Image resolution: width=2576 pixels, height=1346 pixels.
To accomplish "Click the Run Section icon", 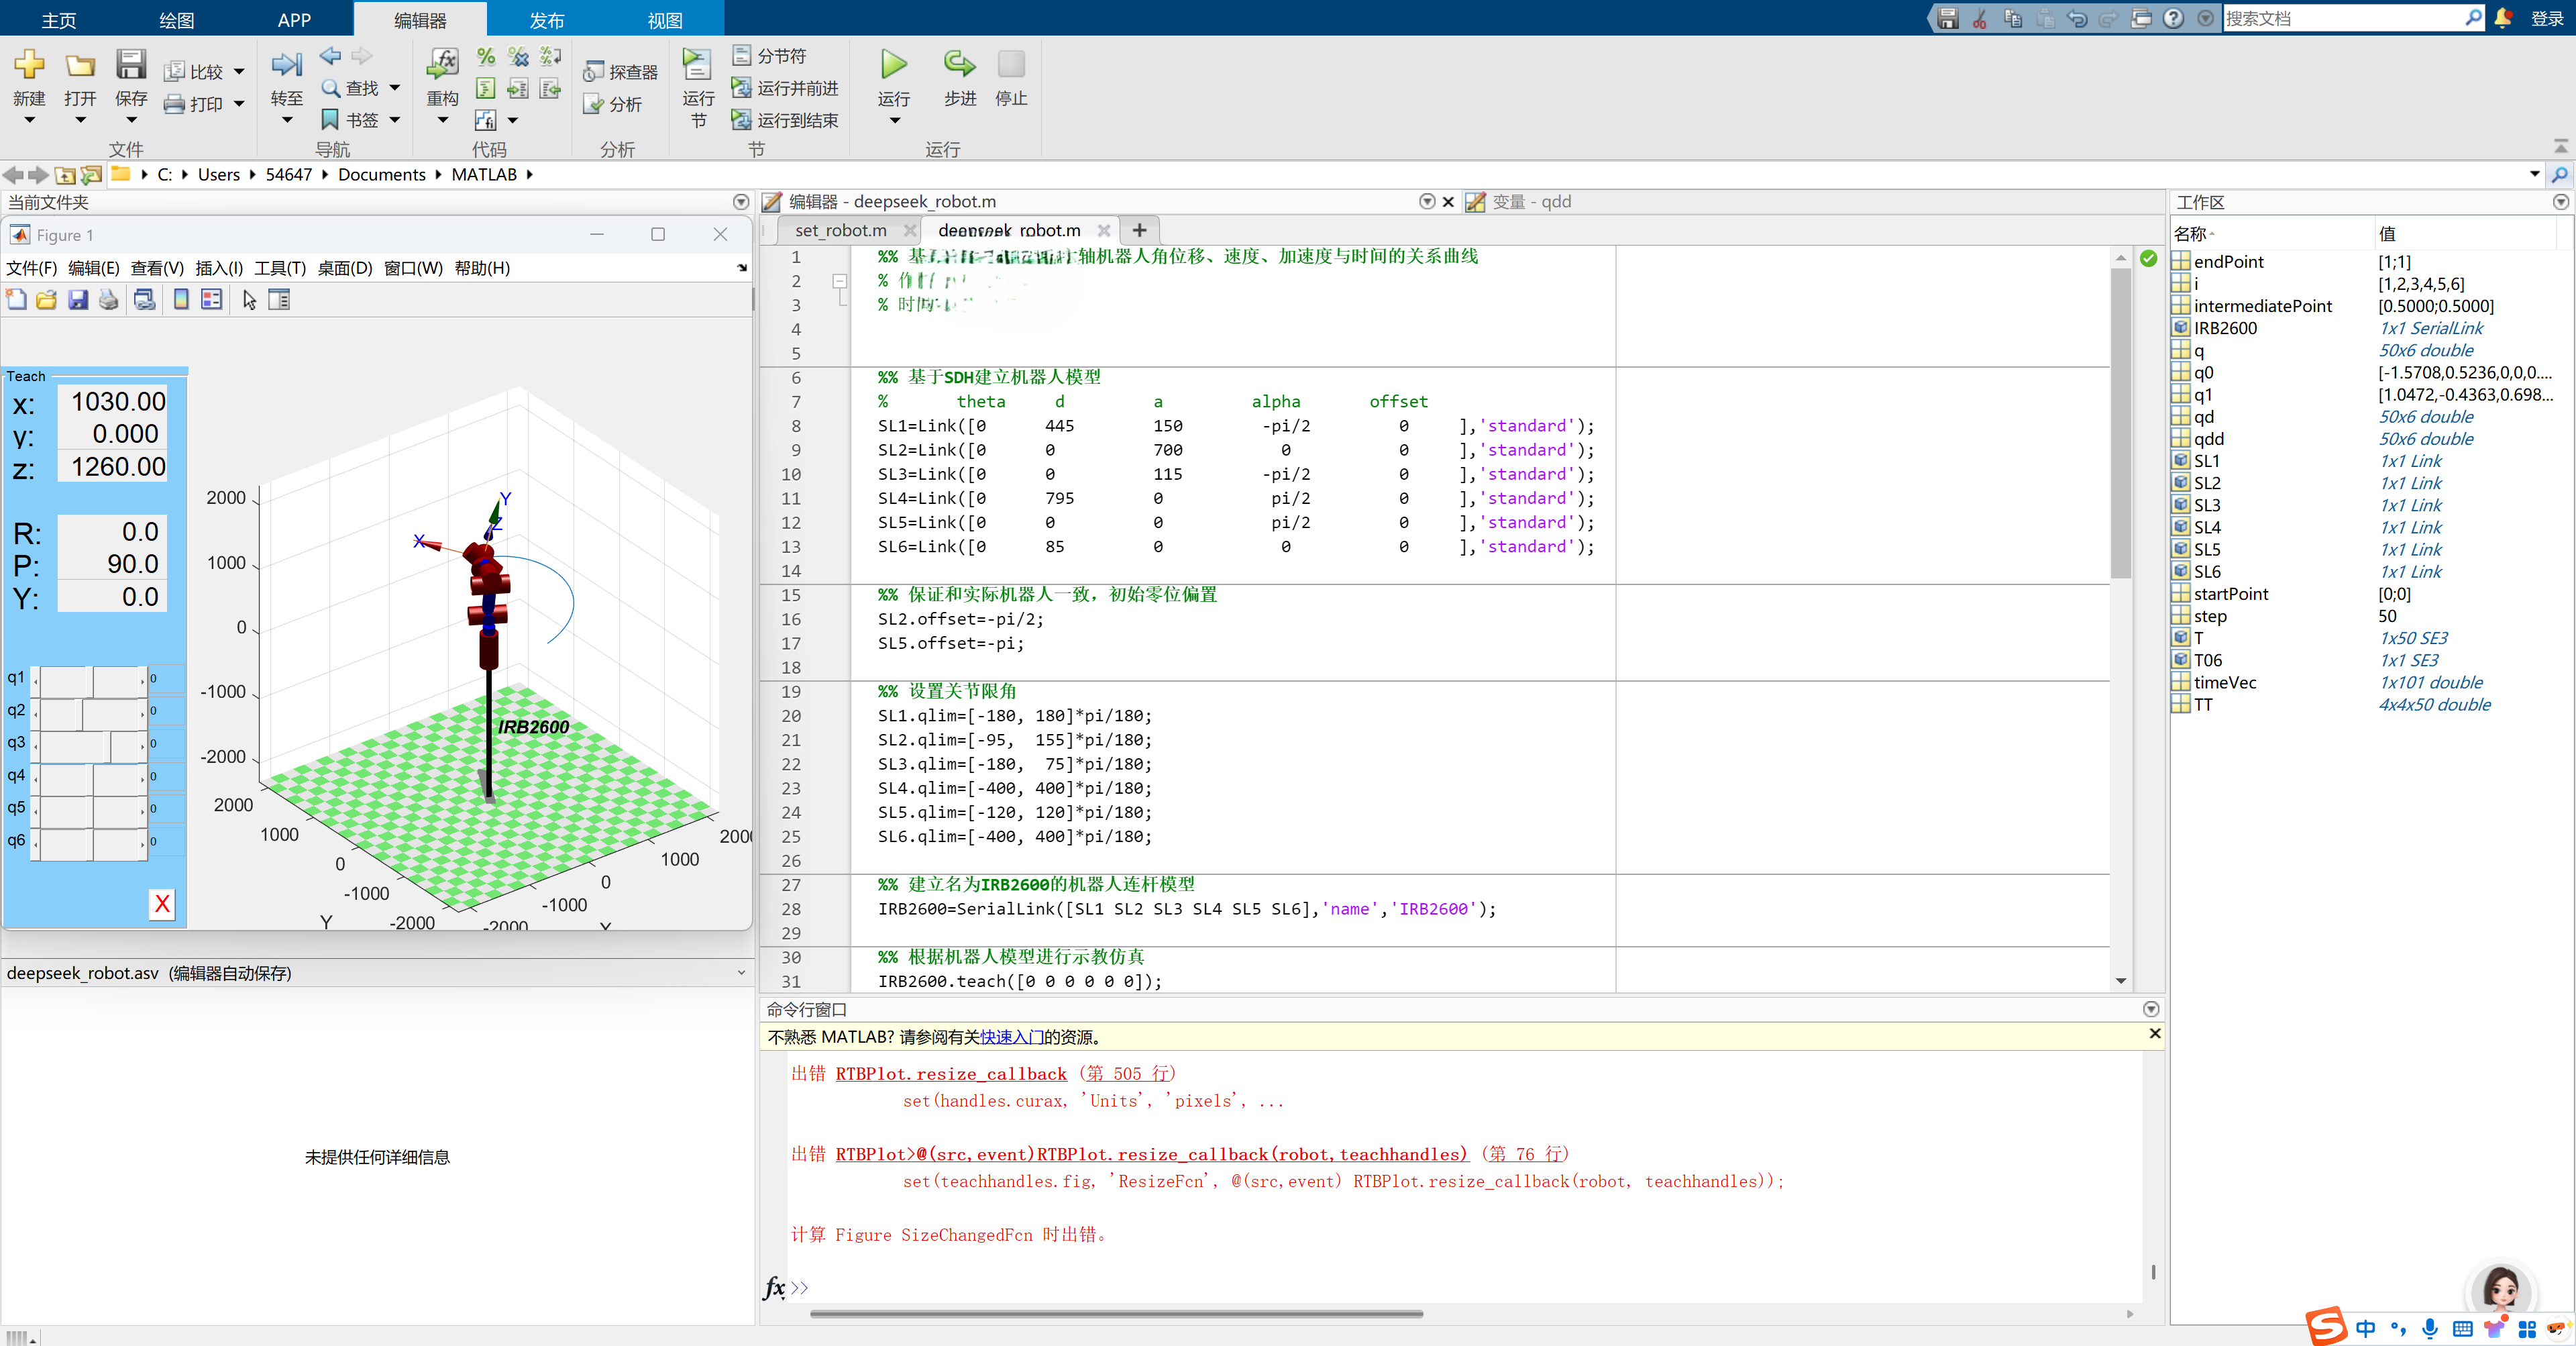I will pos(697,65).
